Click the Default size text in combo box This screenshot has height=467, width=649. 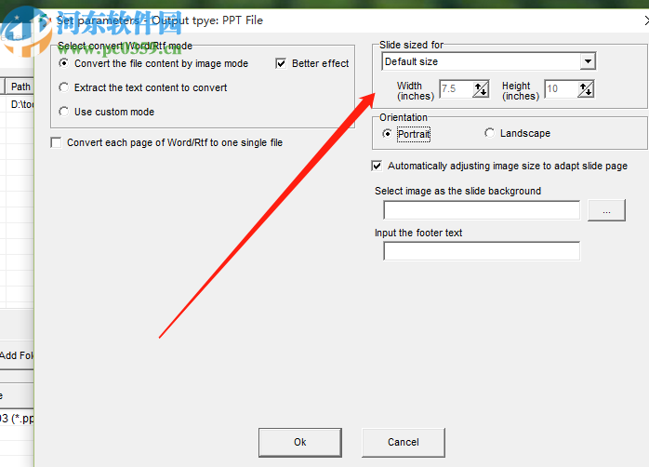click(x=411, y=61)
